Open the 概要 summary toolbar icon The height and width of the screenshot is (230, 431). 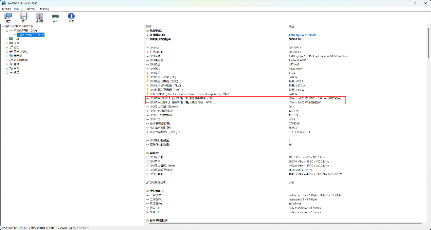8,17
